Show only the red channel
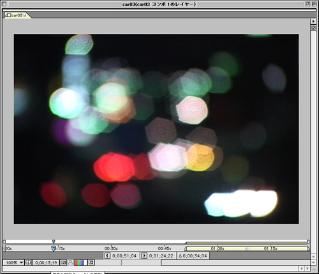The image size is (319, 274). click(x=76, y=263)
